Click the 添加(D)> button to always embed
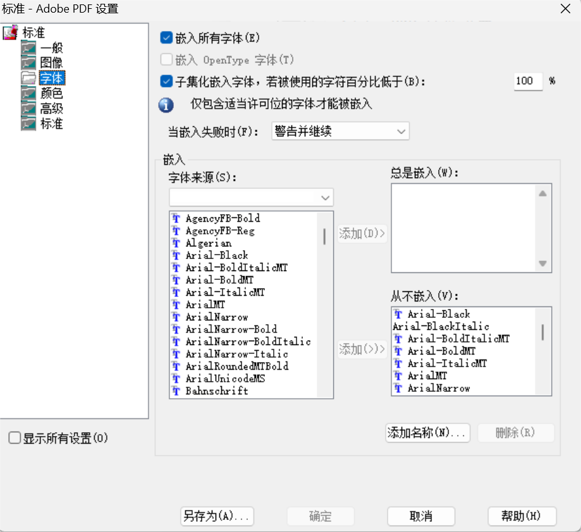 (x=362, y=234)
